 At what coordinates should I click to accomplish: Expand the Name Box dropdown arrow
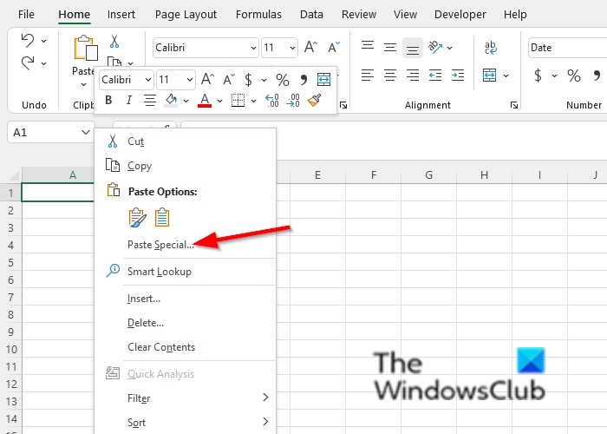tap(85, 133)
